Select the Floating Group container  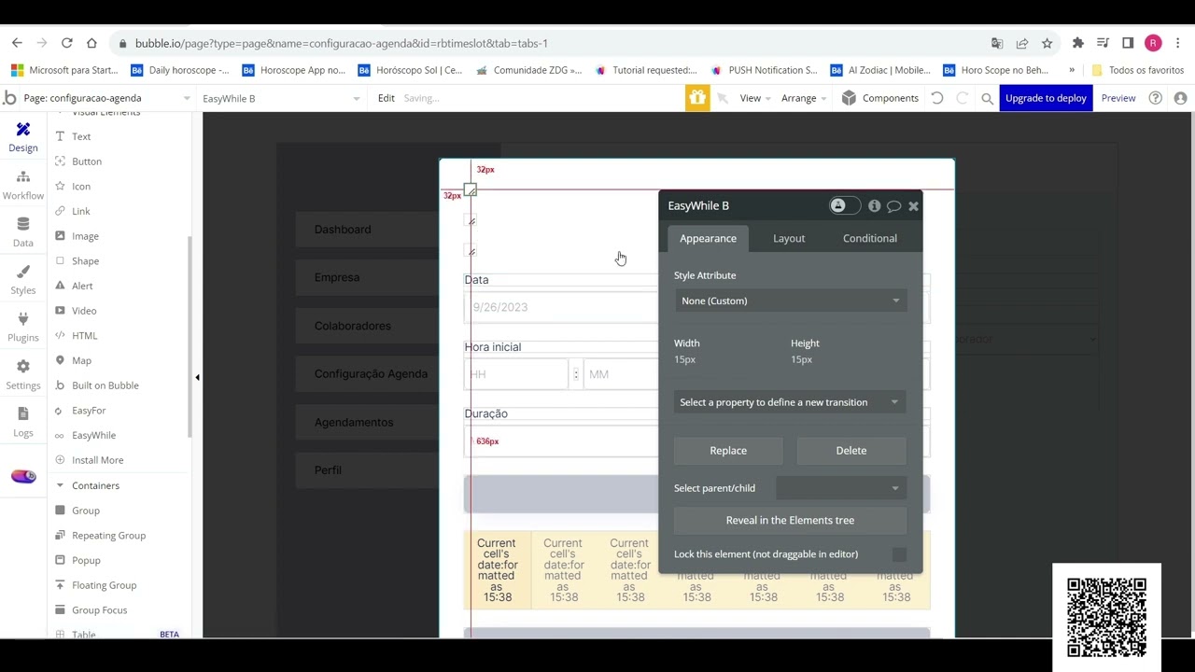104,585
